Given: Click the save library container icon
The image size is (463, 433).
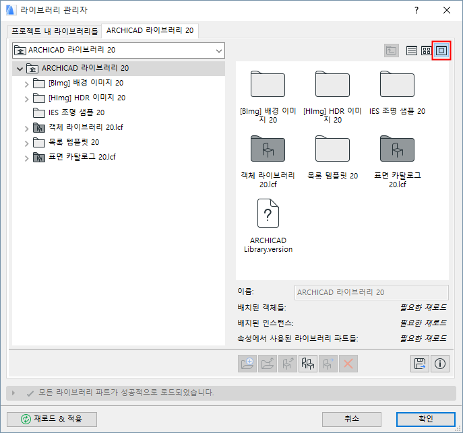Looking at the screenshot, I should [420, 364].
